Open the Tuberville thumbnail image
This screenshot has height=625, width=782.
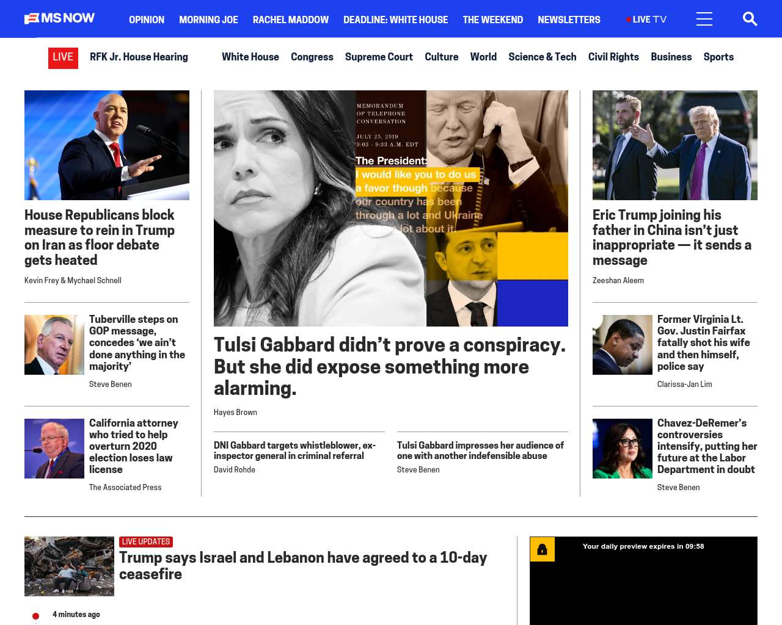pos(54,345)
